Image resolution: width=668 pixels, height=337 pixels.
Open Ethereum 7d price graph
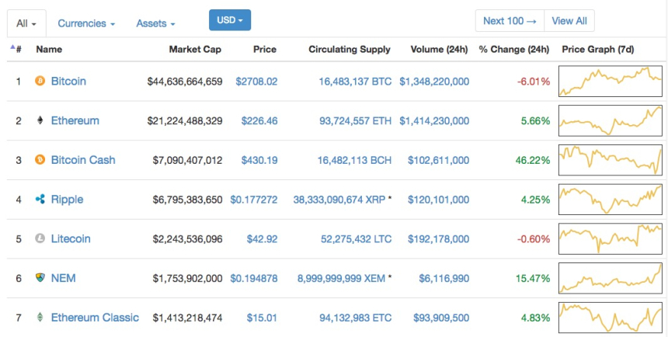click(x=611, y=120)
